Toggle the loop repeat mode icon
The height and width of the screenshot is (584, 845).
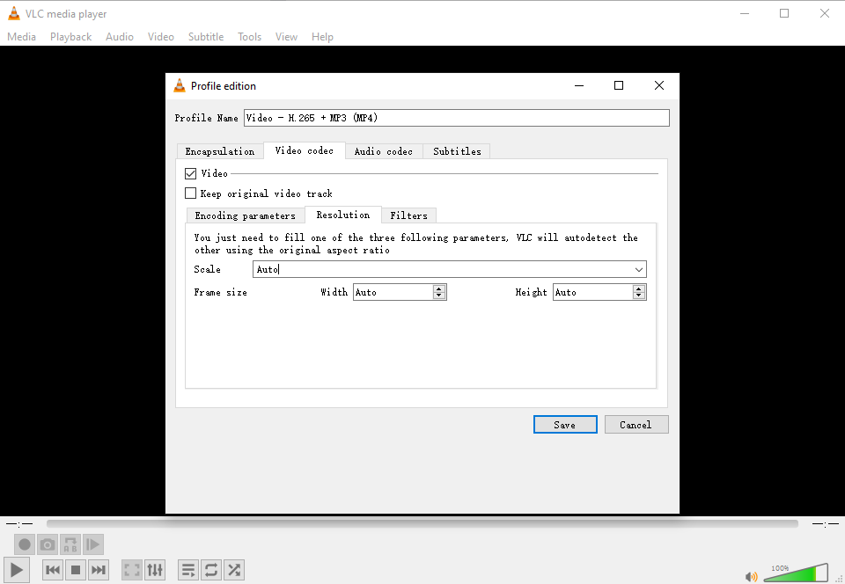click(210, 570)
